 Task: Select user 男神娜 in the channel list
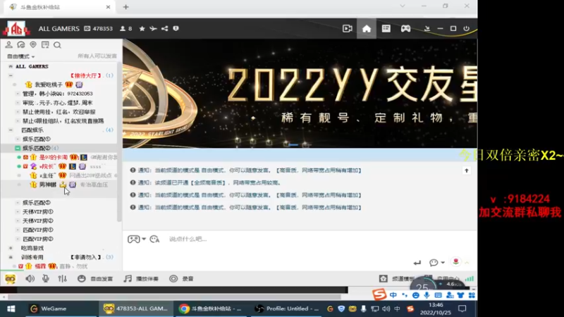pyautogui.click(x=48, y=185)
